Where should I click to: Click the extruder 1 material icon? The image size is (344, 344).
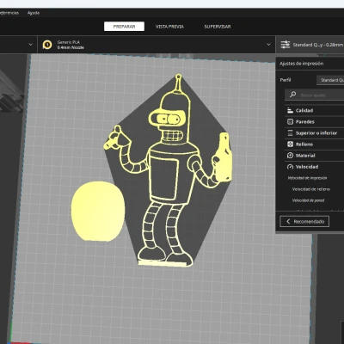click(47, 45)
